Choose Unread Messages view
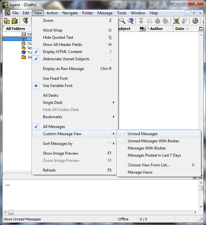The image size is (206, 225). coord(159,134)
